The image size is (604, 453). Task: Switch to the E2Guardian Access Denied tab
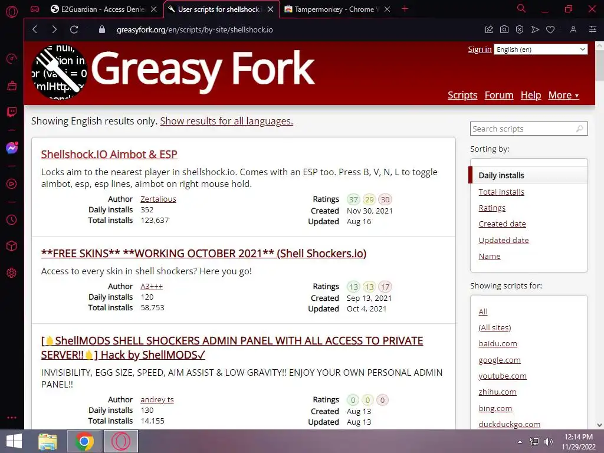tap(99, 9)
